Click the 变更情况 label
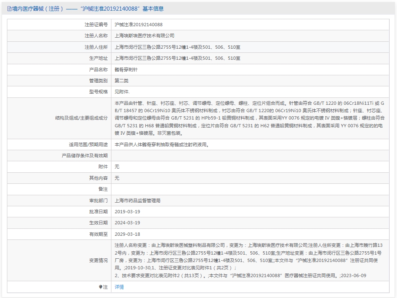The image size is (397, 298). [98, 260]
